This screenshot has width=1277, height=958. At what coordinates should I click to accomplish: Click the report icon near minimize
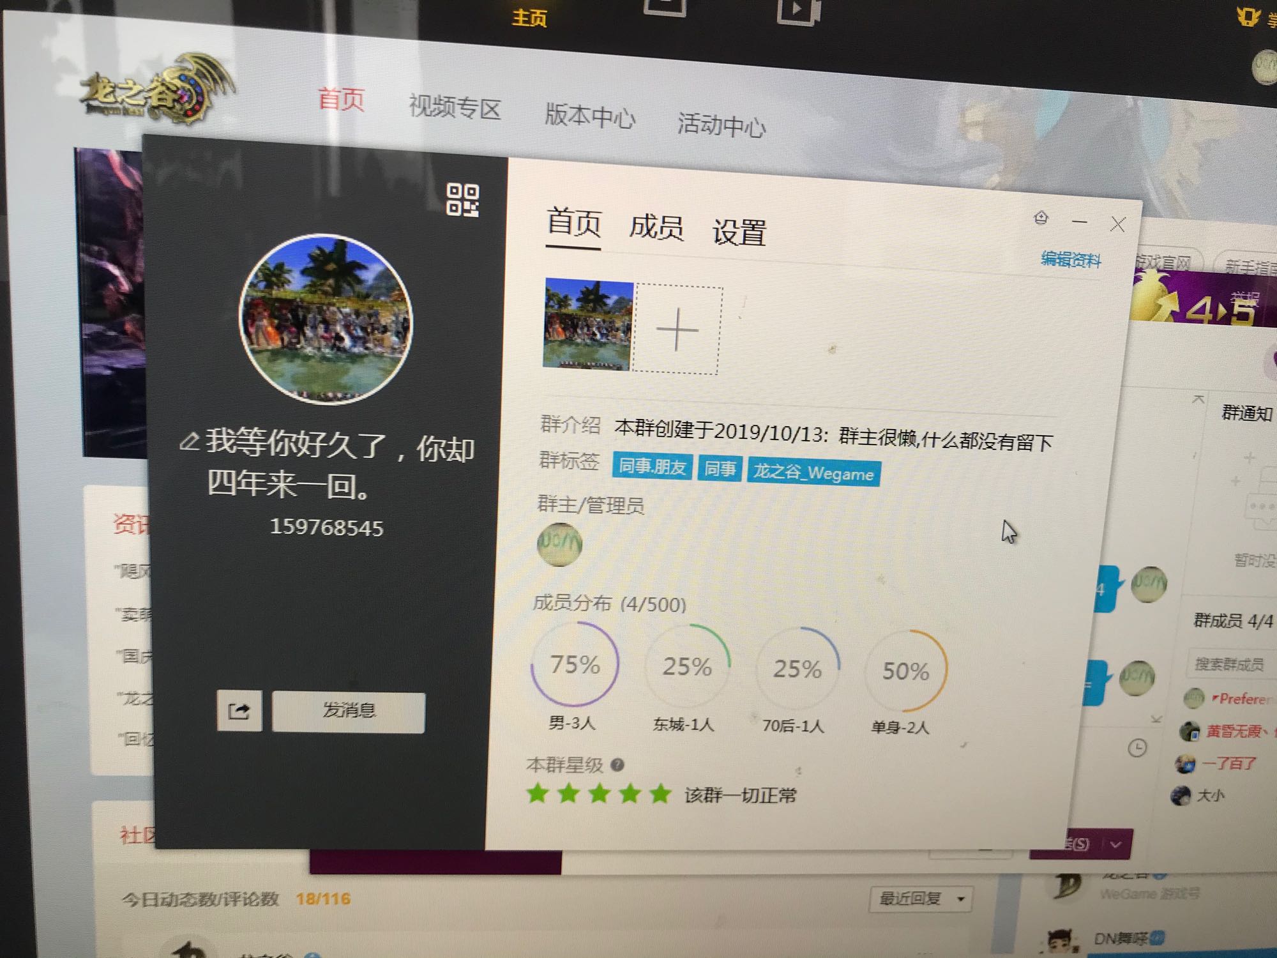pos(1041,218)
